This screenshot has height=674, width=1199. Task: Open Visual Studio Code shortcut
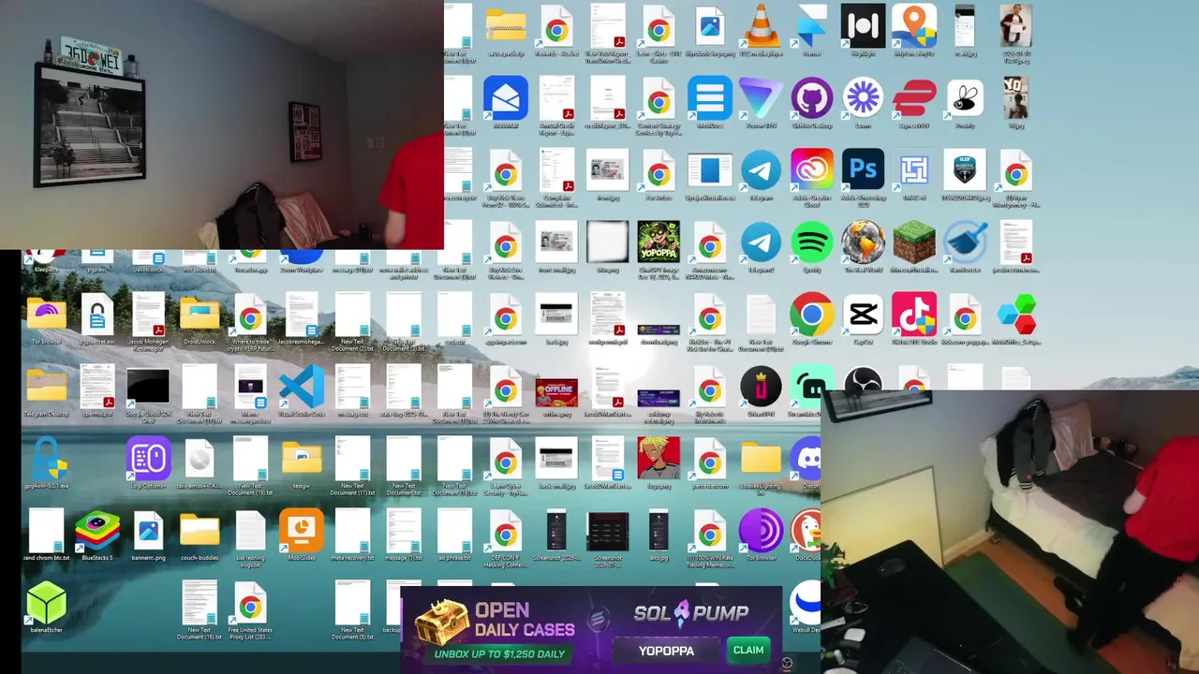(x=302, y=388)
